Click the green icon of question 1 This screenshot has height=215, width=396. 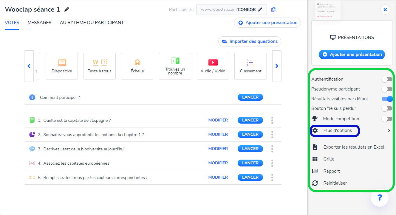pos(32,120)
